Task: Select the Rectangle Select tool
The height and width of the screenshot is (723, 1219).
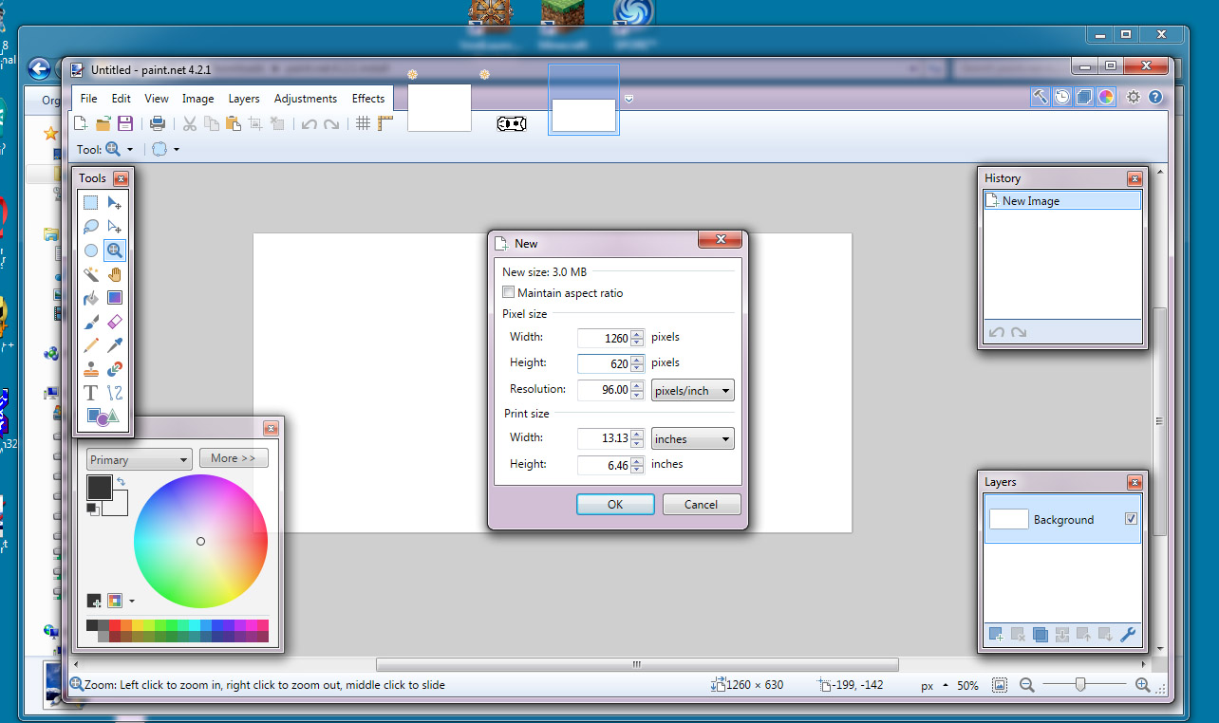Action: (90, 202)
